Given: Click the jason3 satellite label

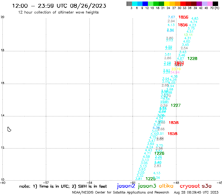Looking at the screenshot, I should tap(147, 186).
